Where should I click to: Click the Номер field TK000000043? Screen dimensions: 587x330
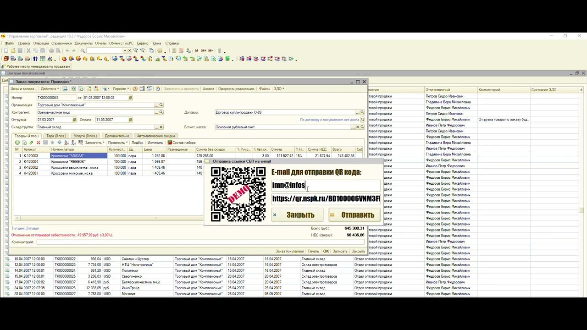point(56,98)
